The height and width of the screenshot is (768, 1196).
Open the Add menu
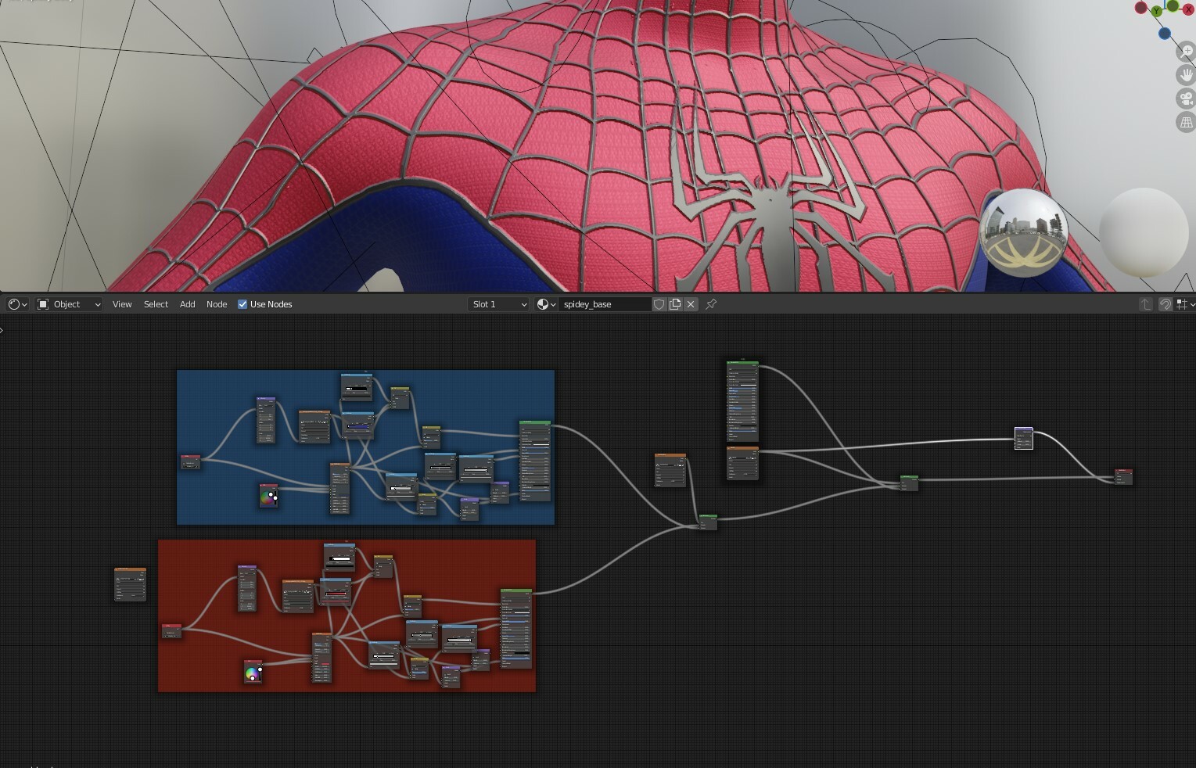click(x=187, y=304)
